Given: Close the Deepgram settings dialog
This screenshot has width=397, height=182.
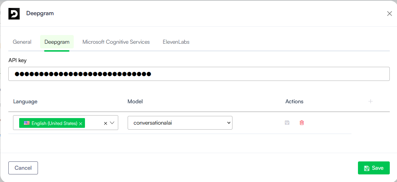Looking at the screenshot, I should (x=389, y=14).
